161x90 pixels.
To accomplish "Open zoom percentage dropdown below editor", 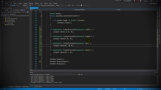I will pos(34,70).
